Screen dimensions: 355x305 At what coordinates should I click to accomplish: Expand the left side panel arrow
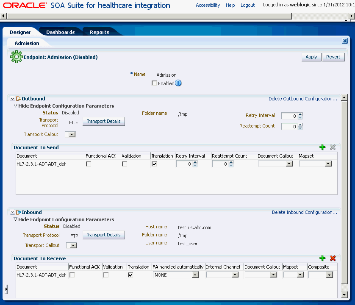(x=6, y=289)
